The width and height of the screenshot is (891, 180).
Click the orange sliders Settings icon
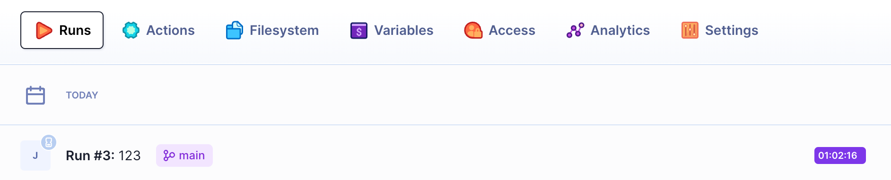690,30
